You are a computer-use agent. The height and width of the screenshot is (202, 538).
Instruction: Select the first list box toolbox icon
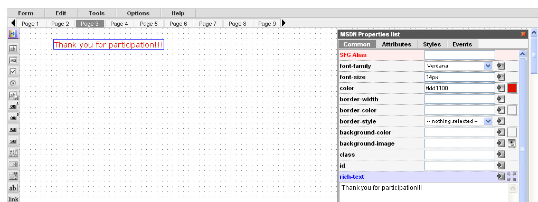[13, 165]
